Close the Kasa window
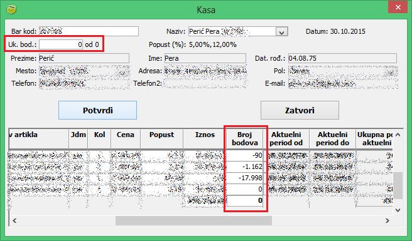The image size is (412, 241). click(398, 8)
